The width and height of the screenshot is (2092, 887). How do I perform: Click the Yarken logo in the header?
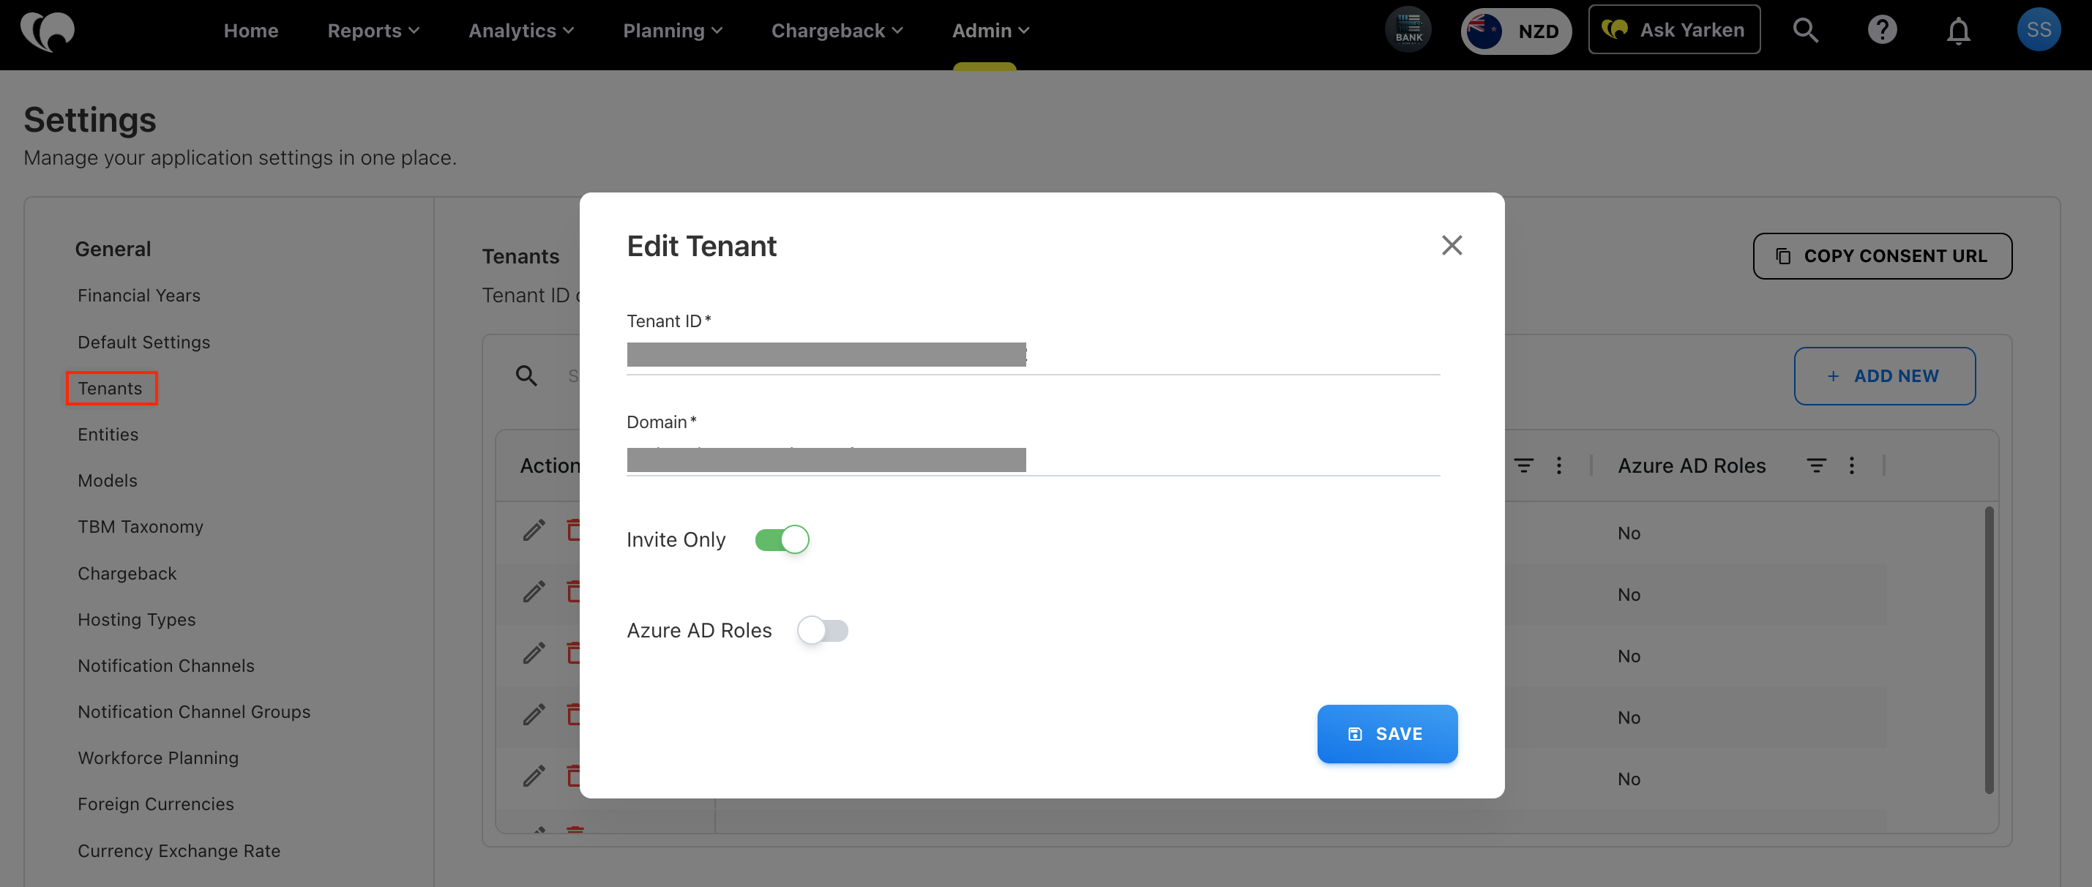[47, 31]
